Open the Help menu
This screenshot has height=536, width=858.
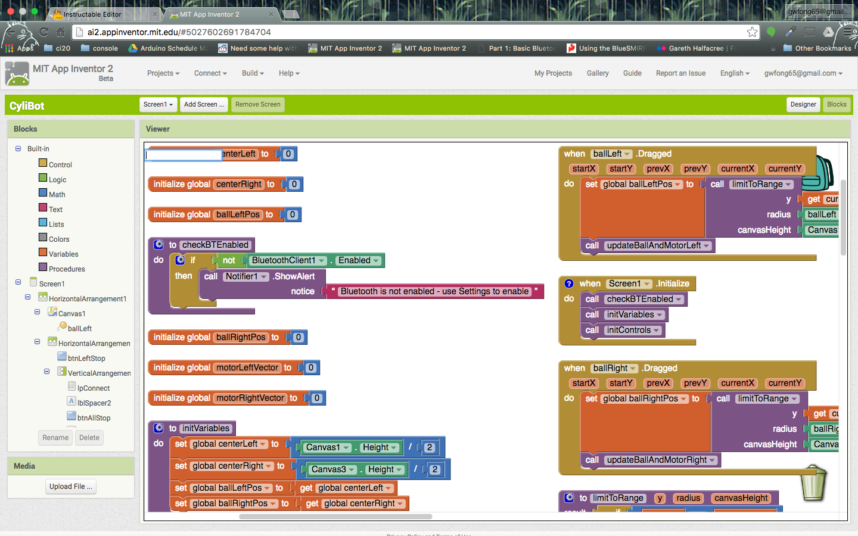(289, 73)
